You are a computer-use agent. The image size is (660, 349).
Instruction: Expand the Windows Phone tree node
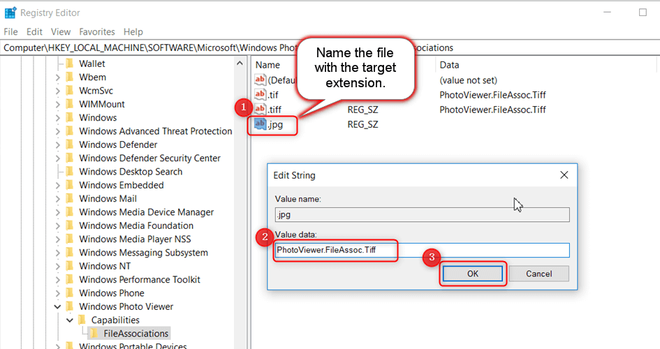[x=58, y=293]
